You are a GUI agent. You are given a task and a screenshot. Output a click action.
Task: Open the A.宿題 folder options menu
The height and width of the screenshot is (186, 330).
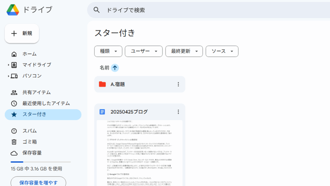click(x=178, y=84)
